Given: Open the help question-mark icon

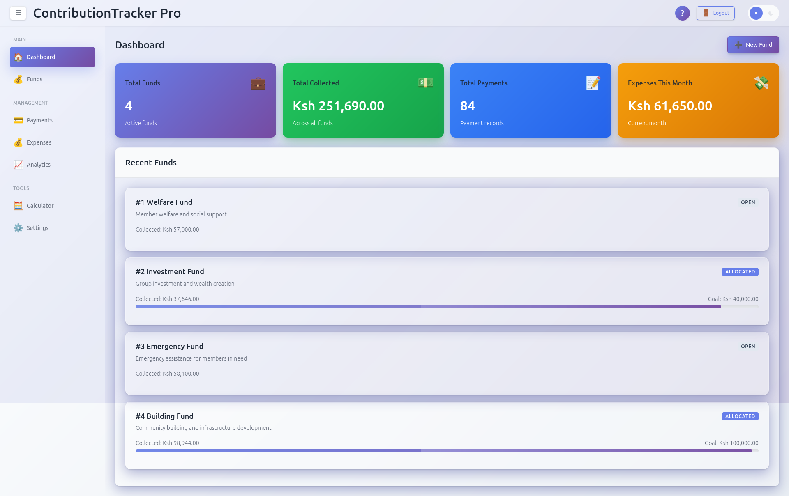Looking at the screenshot, I should [x=683, y=13].
